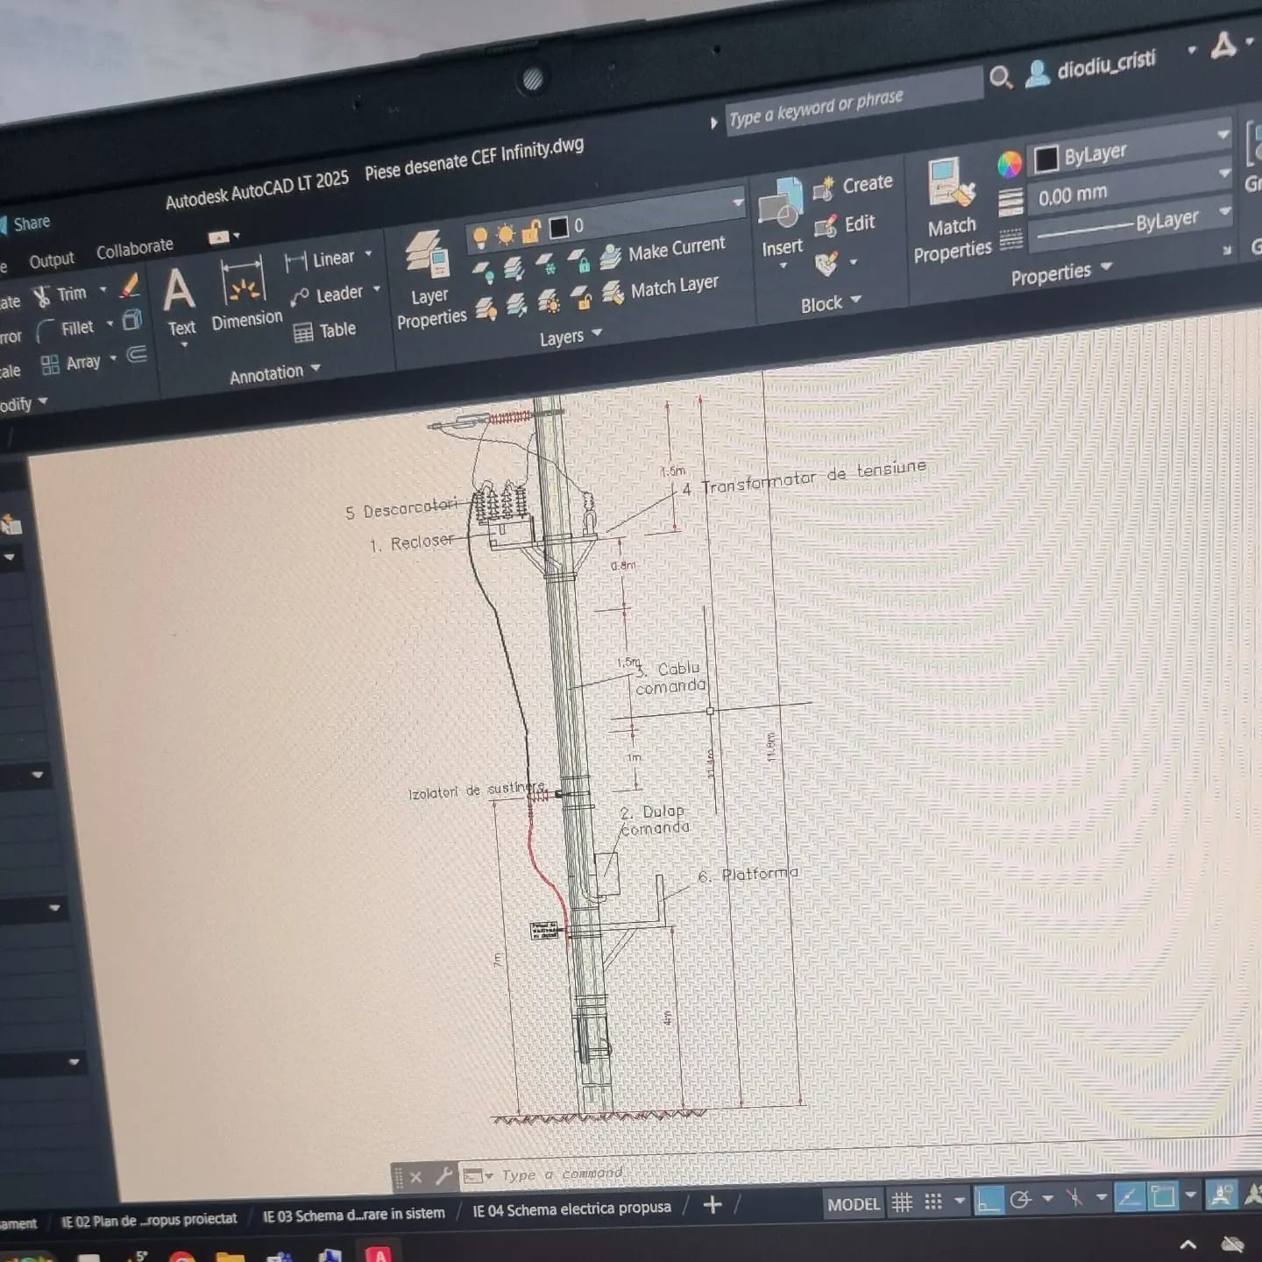Open the Layer Properties manager
Screen dimensions: 1262x1262
(x=429, y=280)
